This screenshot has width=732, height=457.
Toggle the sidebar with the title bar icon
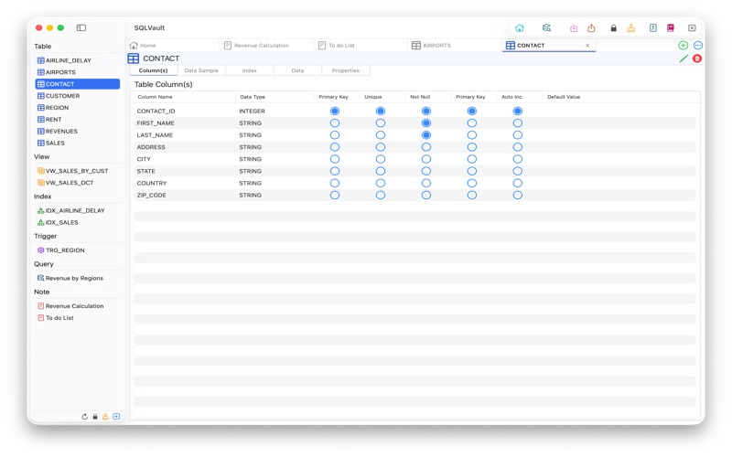[81, 27]
